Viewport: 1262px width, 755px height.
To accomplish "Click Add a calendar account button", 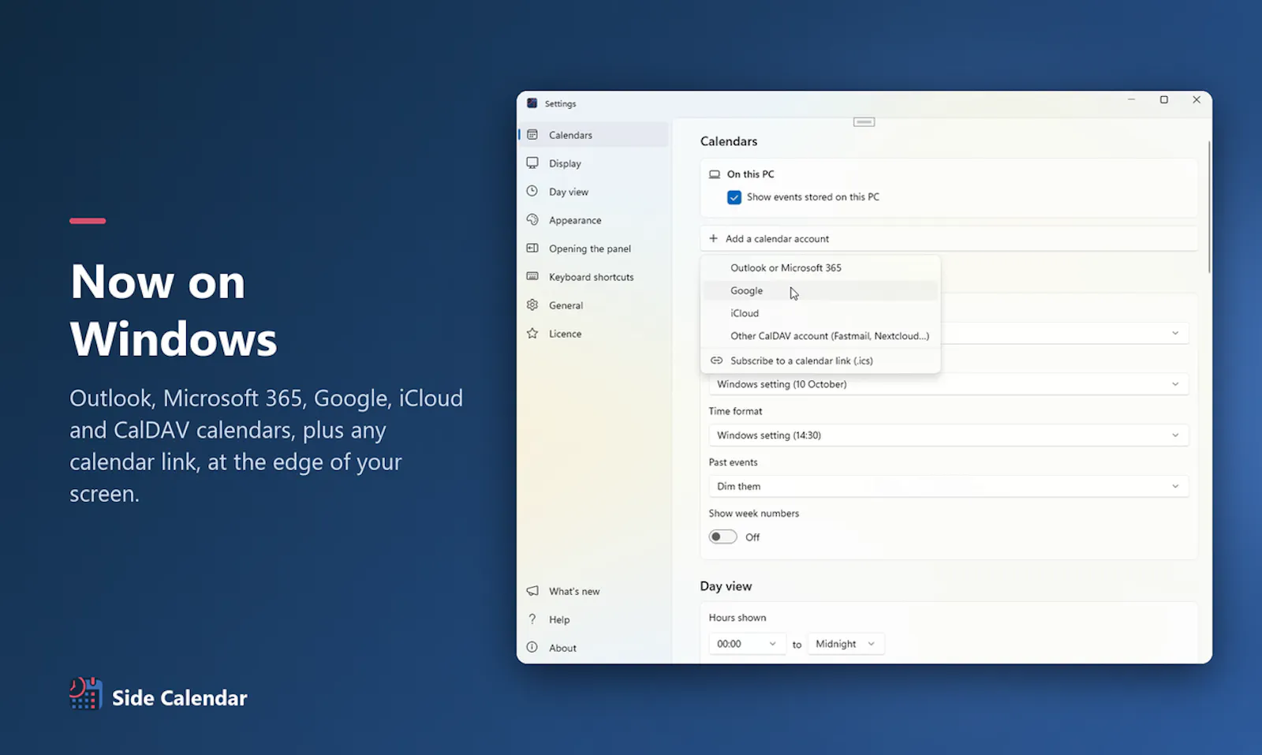I will pyautogui.click(x=948, y=238).
